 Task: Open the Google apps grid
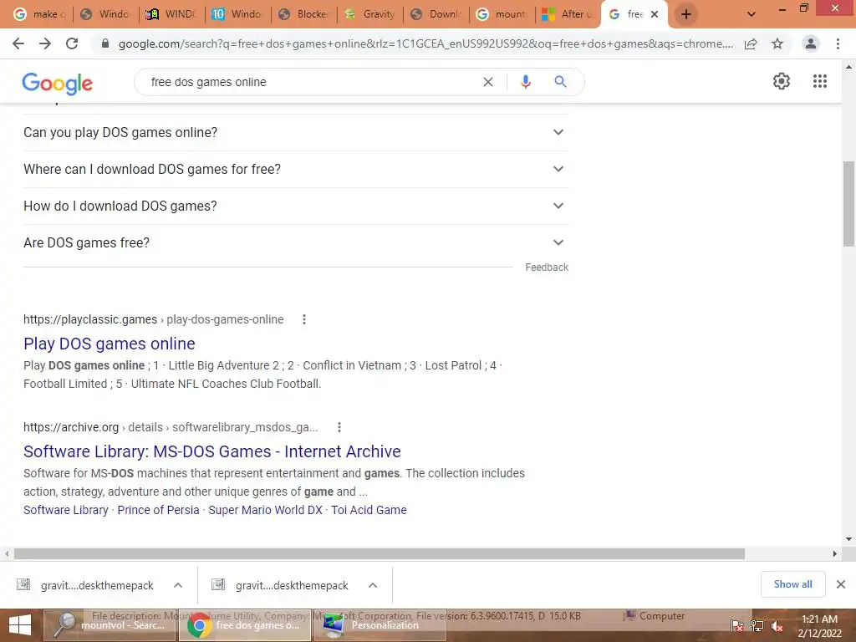(820, 81)
